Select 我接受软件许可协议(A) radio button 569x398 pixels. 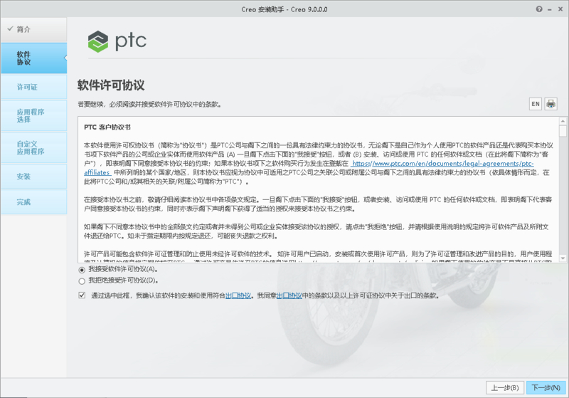82,270
